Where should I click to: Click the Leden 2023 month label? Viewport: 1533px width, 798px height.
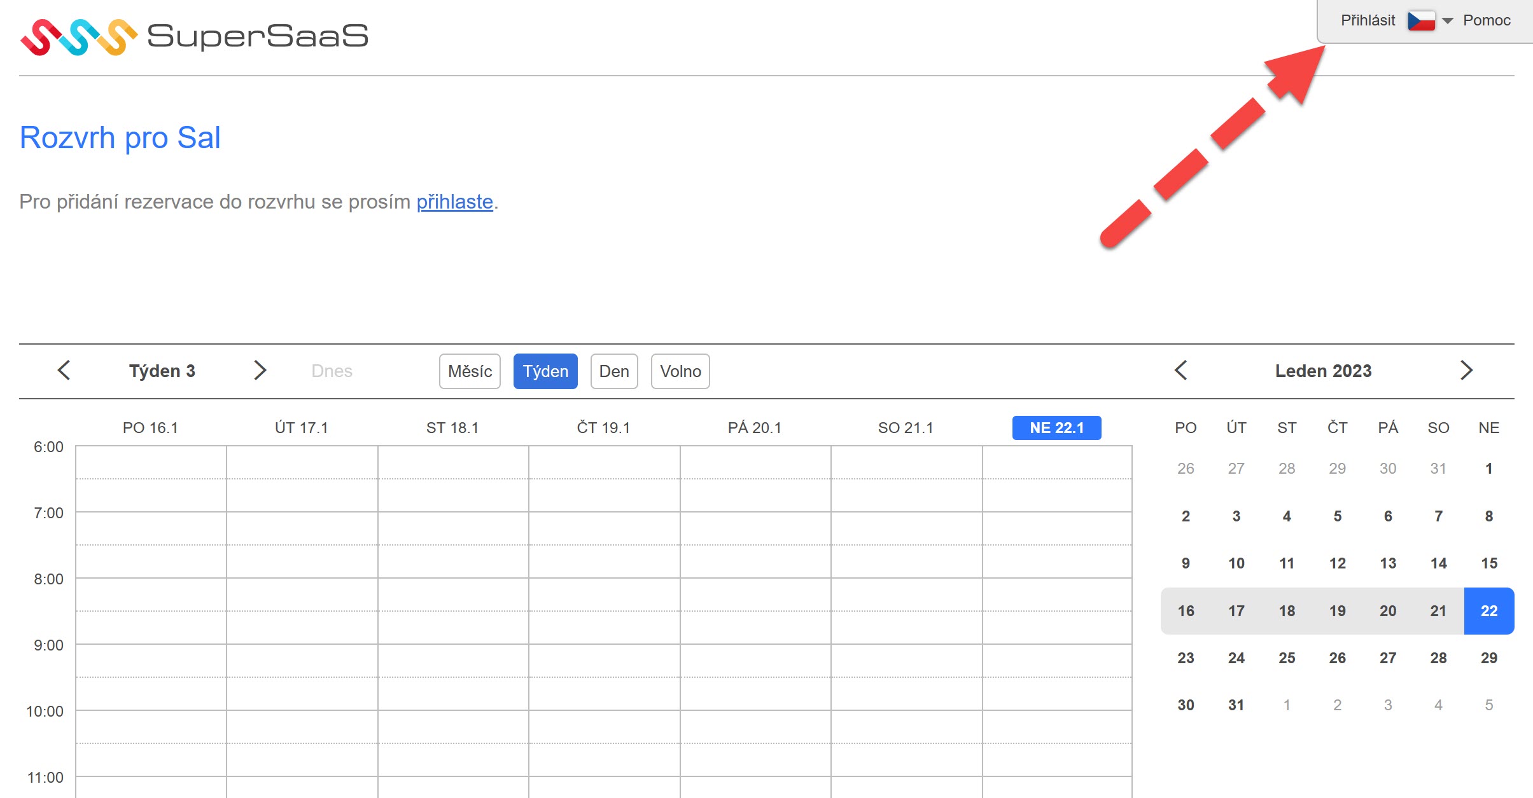[1323, 371]
